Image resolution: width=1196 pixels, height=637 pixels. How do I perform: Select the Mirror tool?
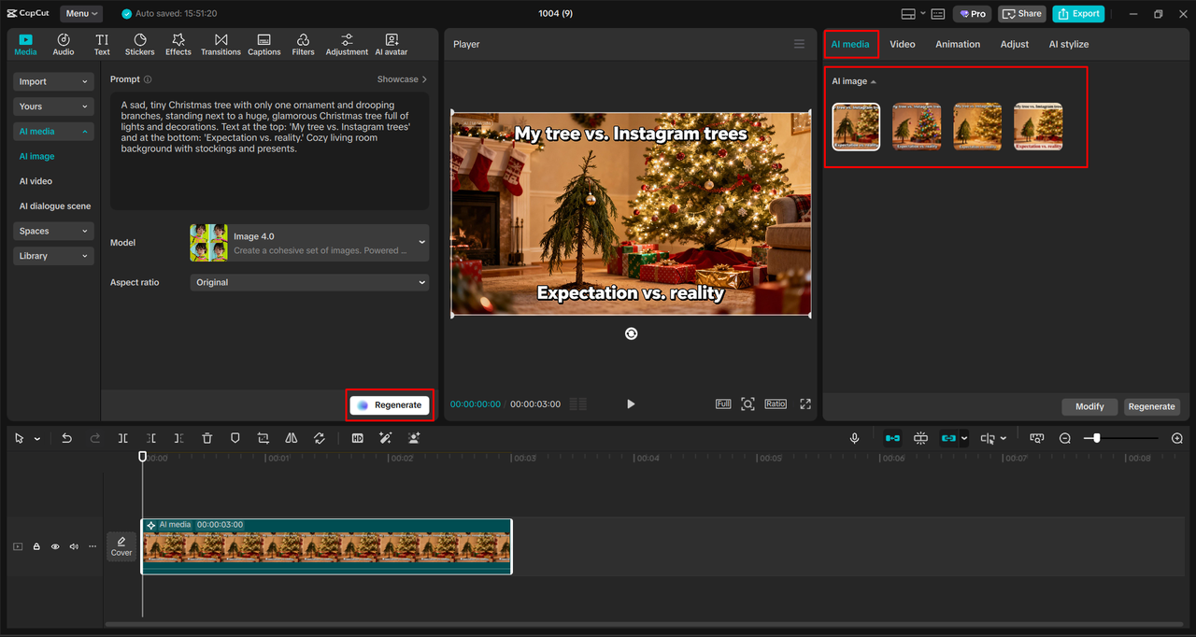pyautogui.click(x=291, y=437)
